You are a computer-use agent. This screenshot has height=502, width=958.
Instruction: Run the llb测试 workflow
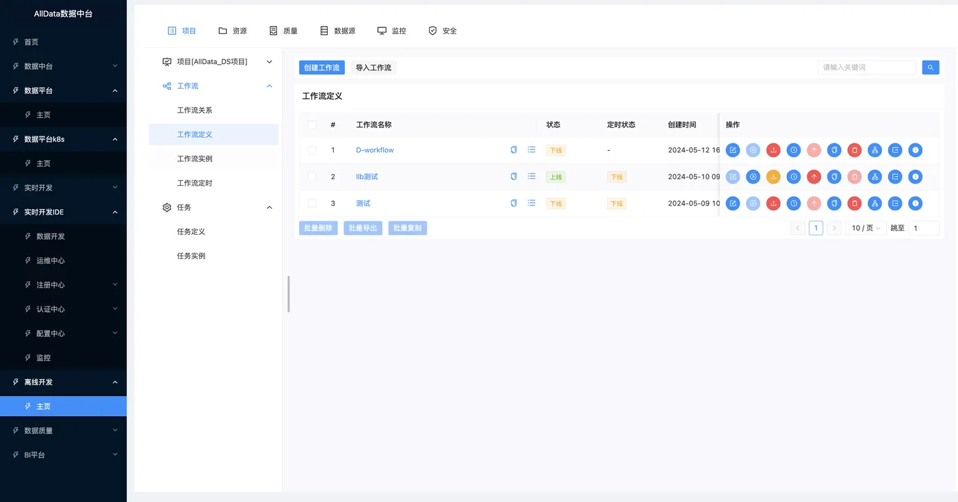pos(753,177)
